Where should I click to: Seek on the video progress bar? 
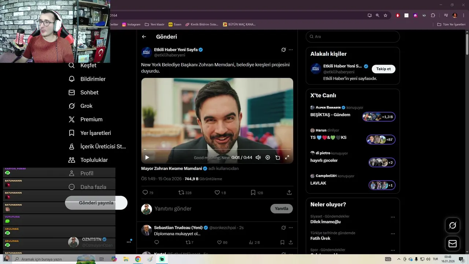217,149
